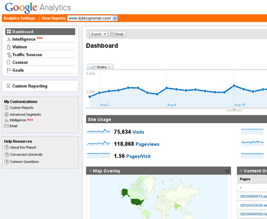This screenshot has width=267, height=219.
Task: Click the Dashboard grid icon in sidebar
Action: click(x=9, y=32)
